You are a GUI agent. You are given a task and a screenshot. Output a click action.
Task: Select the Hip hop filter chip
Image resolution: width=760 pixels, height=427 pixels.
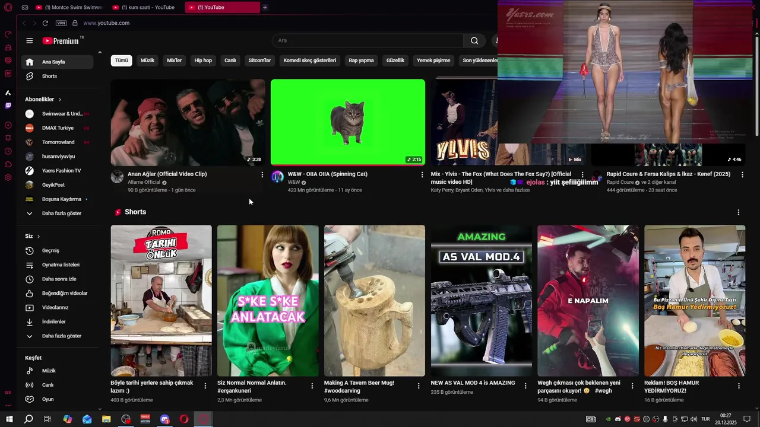point(203,60)
